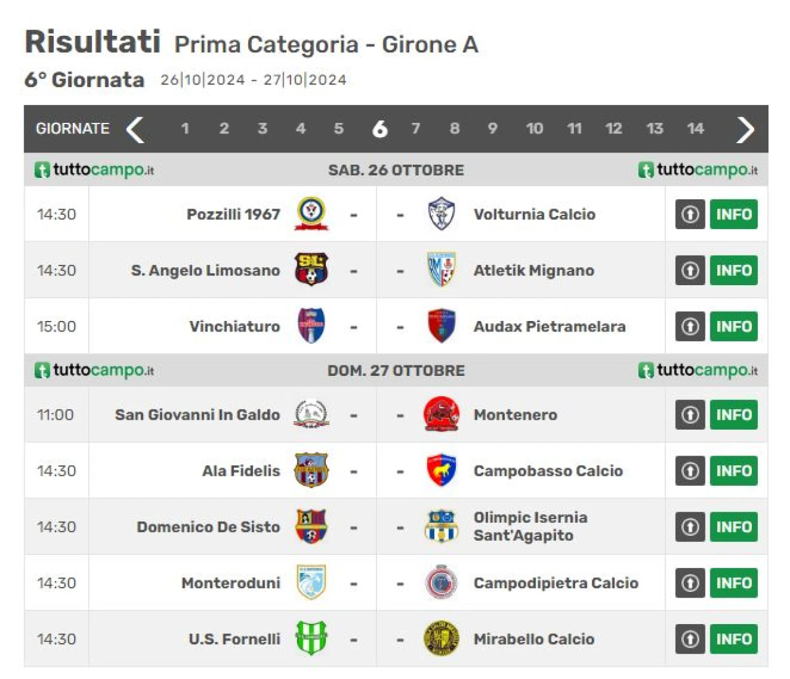Select giornata 14 tab
Image resolution: width=790 pixels, height=679 pixels.
coord(696,128)
